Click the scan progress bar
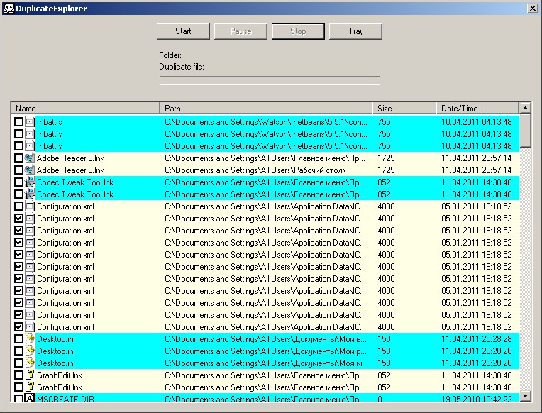The height and width of the screenshot is (413, 542). pyautogui.click(x=270, y=80)
